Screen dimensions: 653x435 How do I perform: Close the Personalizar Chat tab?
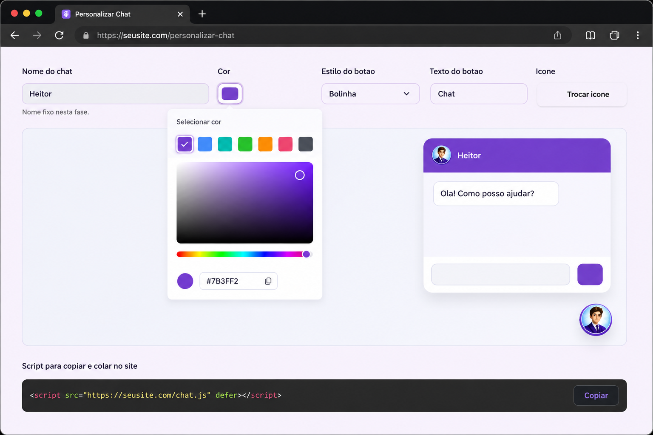[x=180, y=14]
